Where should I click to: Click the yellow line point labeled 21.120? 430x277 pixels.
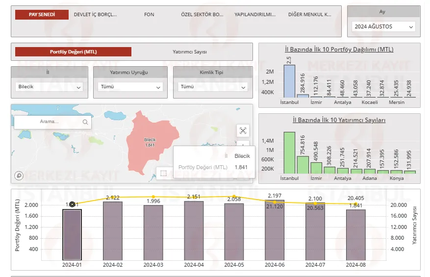click(275, 202)
